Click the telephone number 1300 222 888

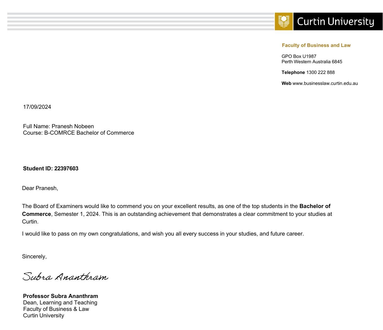[x=320, y=72]
